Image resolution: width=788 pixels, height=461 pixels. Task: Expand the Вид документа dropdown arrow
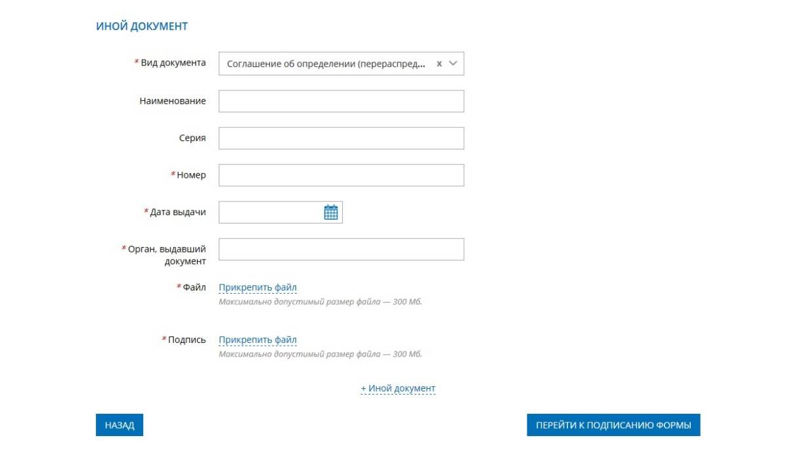453,64
